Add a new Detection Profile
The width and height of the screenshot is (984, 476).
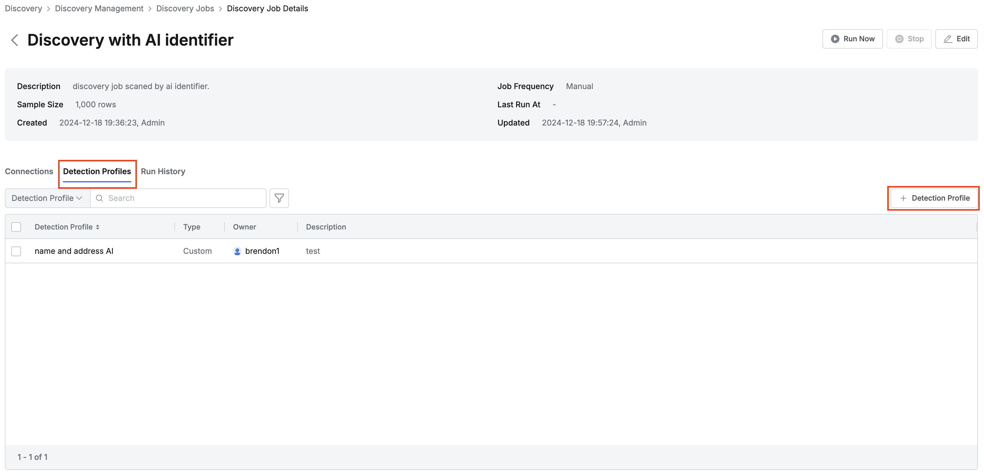coord(934,198)
